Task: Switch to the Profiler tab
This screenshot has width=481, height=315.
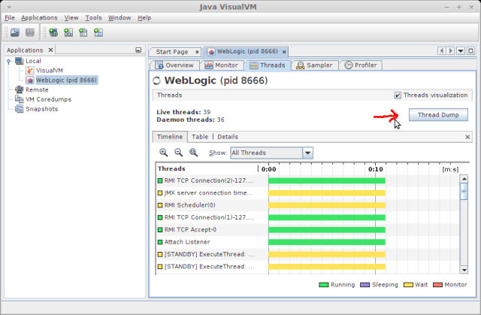Action: tap(360, 65)
